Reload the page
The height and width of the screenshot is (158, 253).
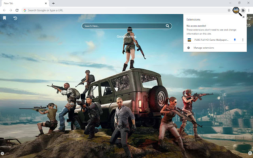tap(17, 10)
